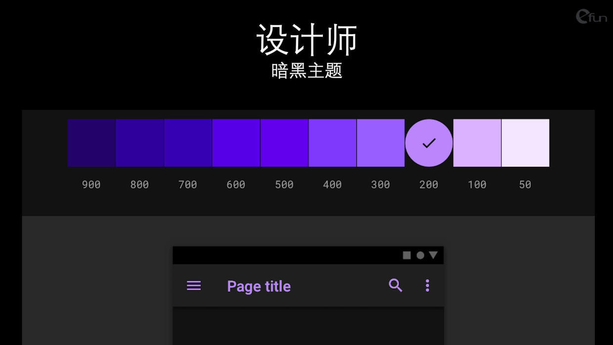Click the "800" swatch label
This screenshot has height=345, width=613.
click(139, 184)
